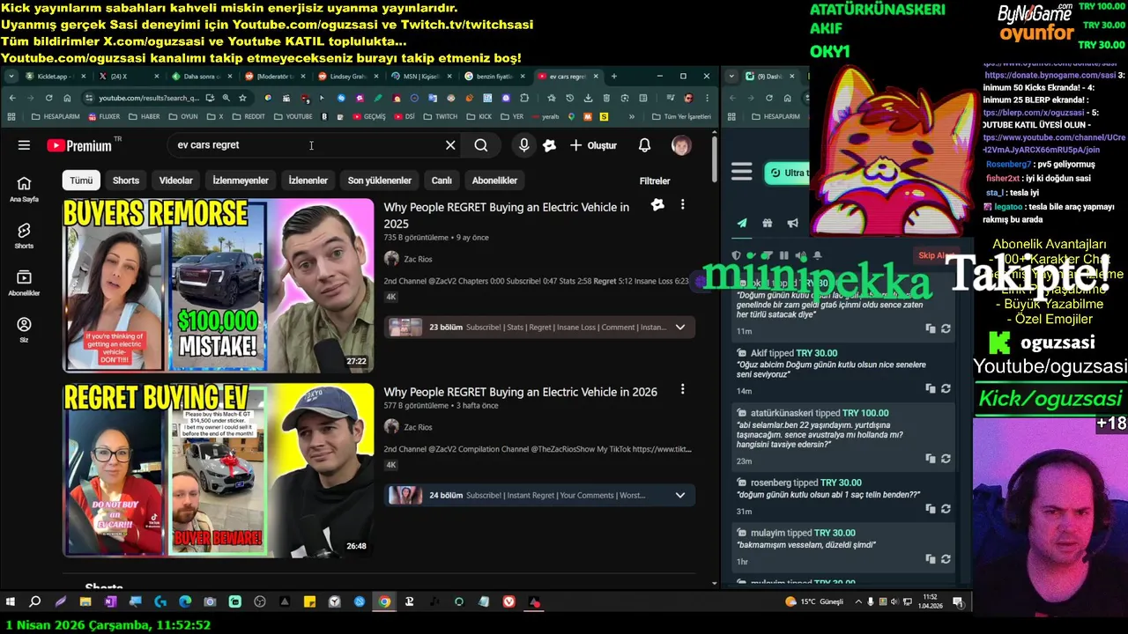Click the megaphone icon in dashboard tabs
Screen dimensions: 1128x634
pyautogui.click(x=793, y=224)
